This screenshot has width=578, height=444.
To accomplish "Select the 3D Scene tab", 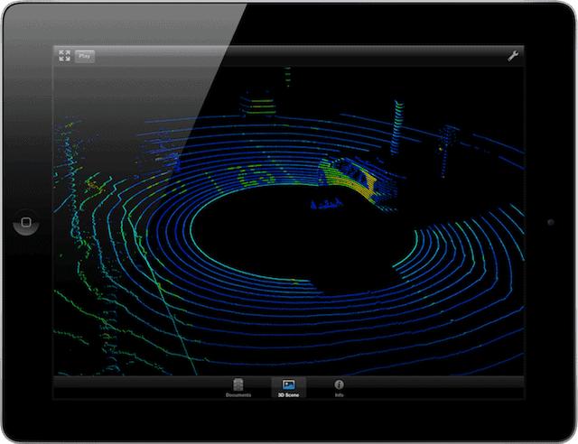I will [x=288, y=388].
